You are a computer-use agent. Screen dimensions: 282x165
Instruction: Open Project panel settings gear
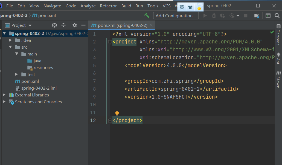tap(74, 25)
